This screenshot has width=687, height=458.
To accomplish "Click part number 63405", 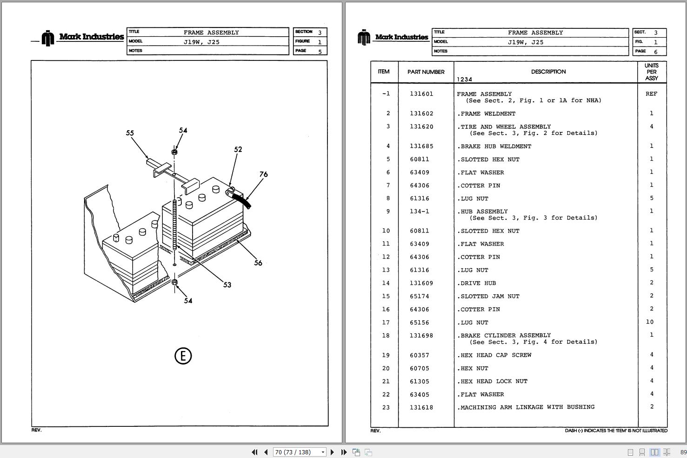I will tap(420, 394).
